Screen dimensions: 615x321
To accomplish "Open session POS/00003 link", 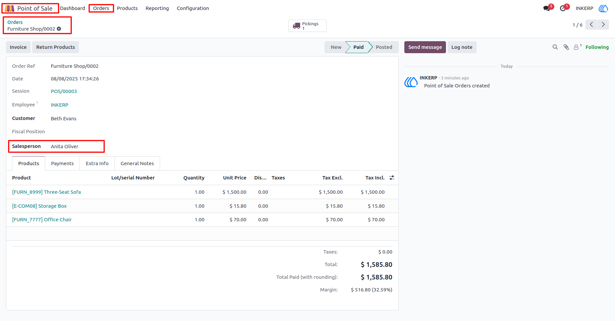I will [x=64, y=91].
